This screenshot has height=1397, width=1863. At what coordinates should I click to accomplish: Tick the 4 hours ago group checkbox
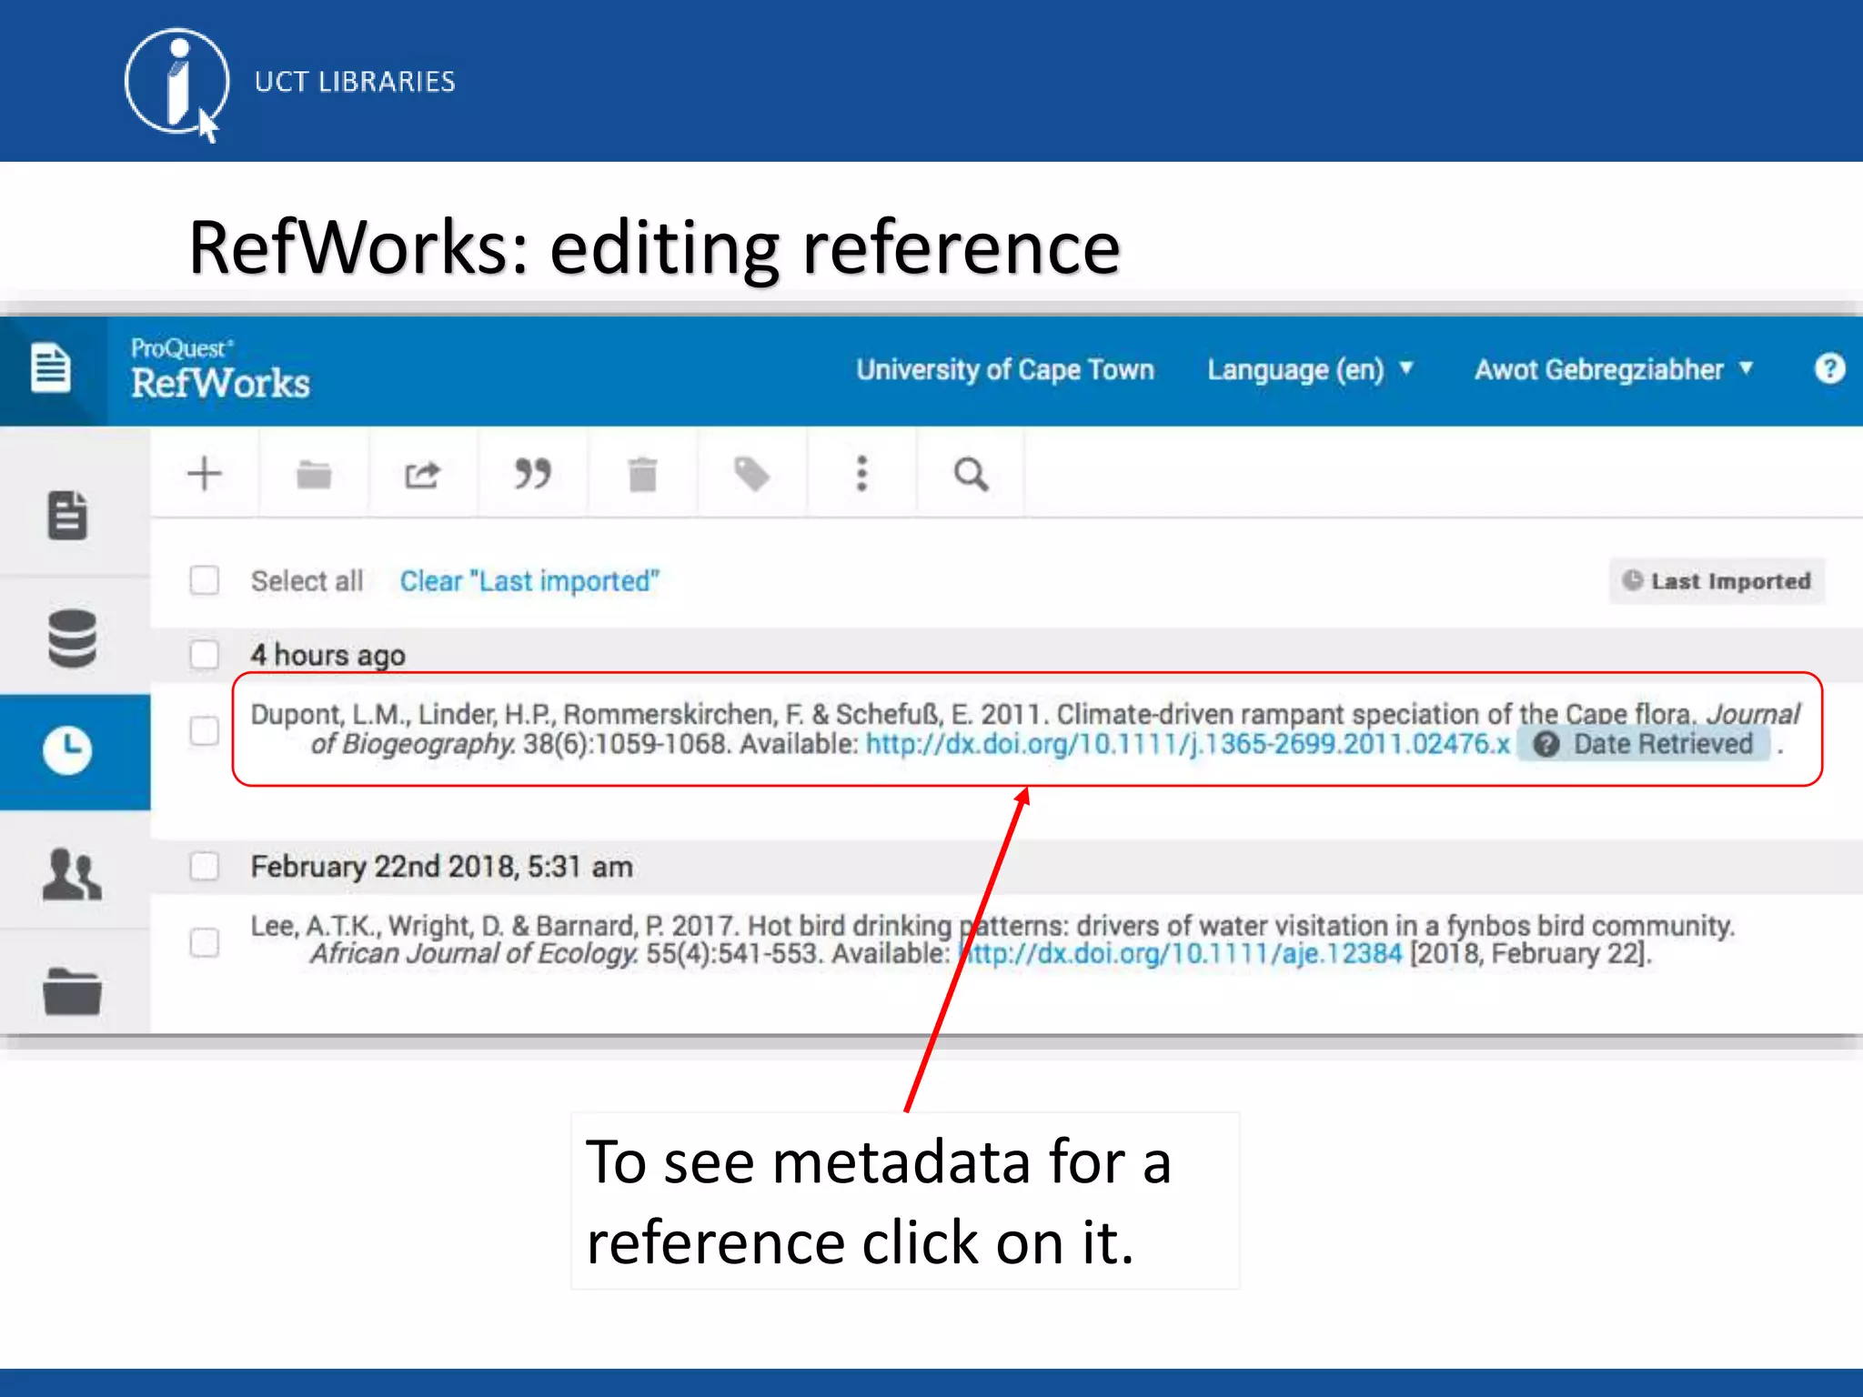[x=205, y=654]
